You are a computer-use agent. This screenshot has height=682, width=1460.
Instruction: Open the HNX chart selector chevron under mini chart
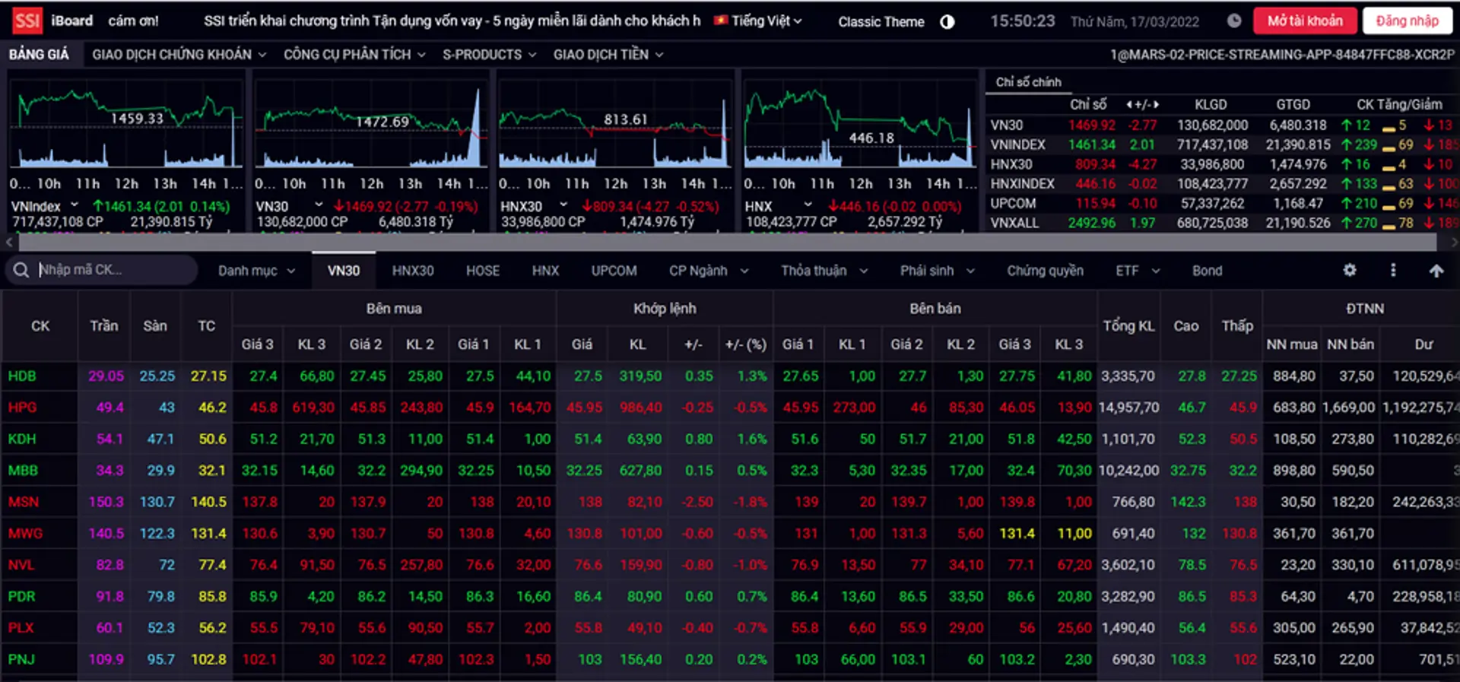point(808,205)
